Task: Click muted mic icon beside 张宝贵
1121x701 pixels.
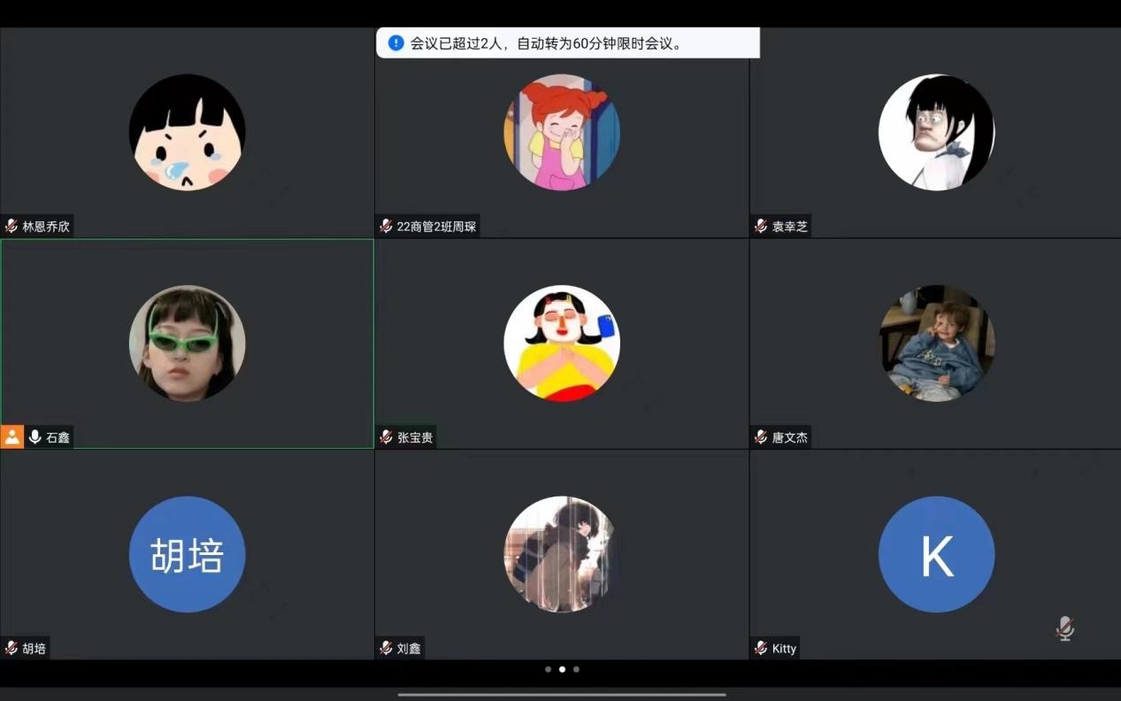Action: click(x=386, y=436)
